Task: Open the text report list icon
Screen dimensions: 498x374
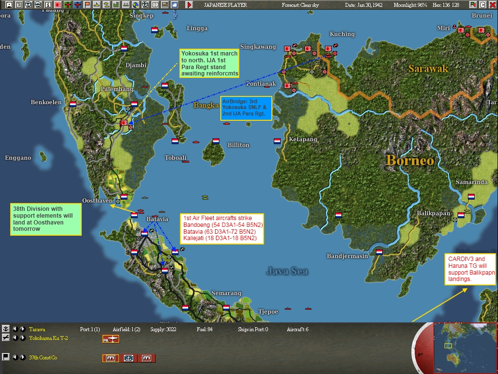Action: (x=19, y=4)
